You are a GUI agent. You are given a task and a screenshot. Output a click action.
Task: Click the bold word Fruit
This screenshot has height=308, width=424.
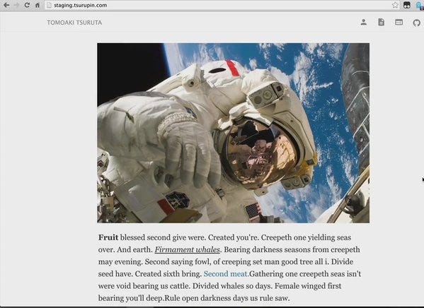click(x=108, y=237)
